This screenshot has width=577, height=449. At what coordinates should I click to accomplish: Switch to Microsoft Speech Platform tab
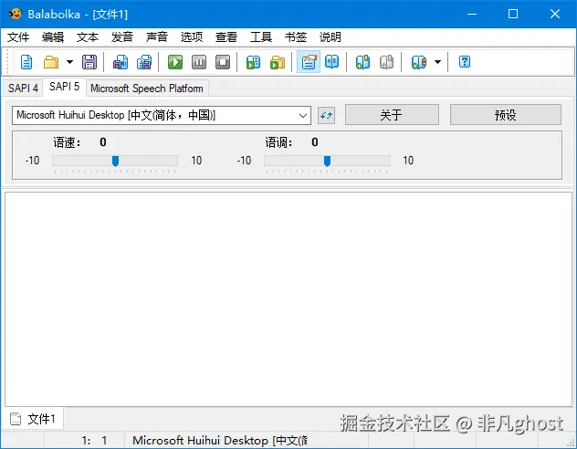147,89
